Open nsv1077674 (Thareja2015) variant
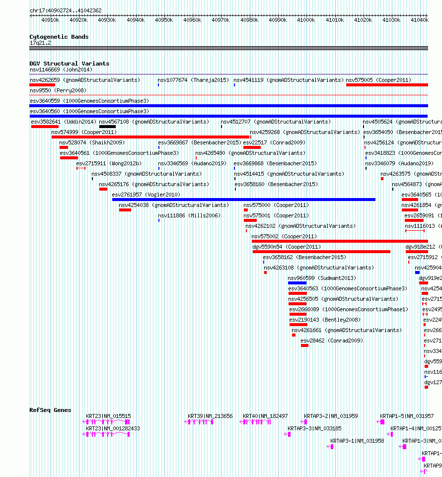The height and width of the screenshot is (477, 442). [x=193, y=80]
